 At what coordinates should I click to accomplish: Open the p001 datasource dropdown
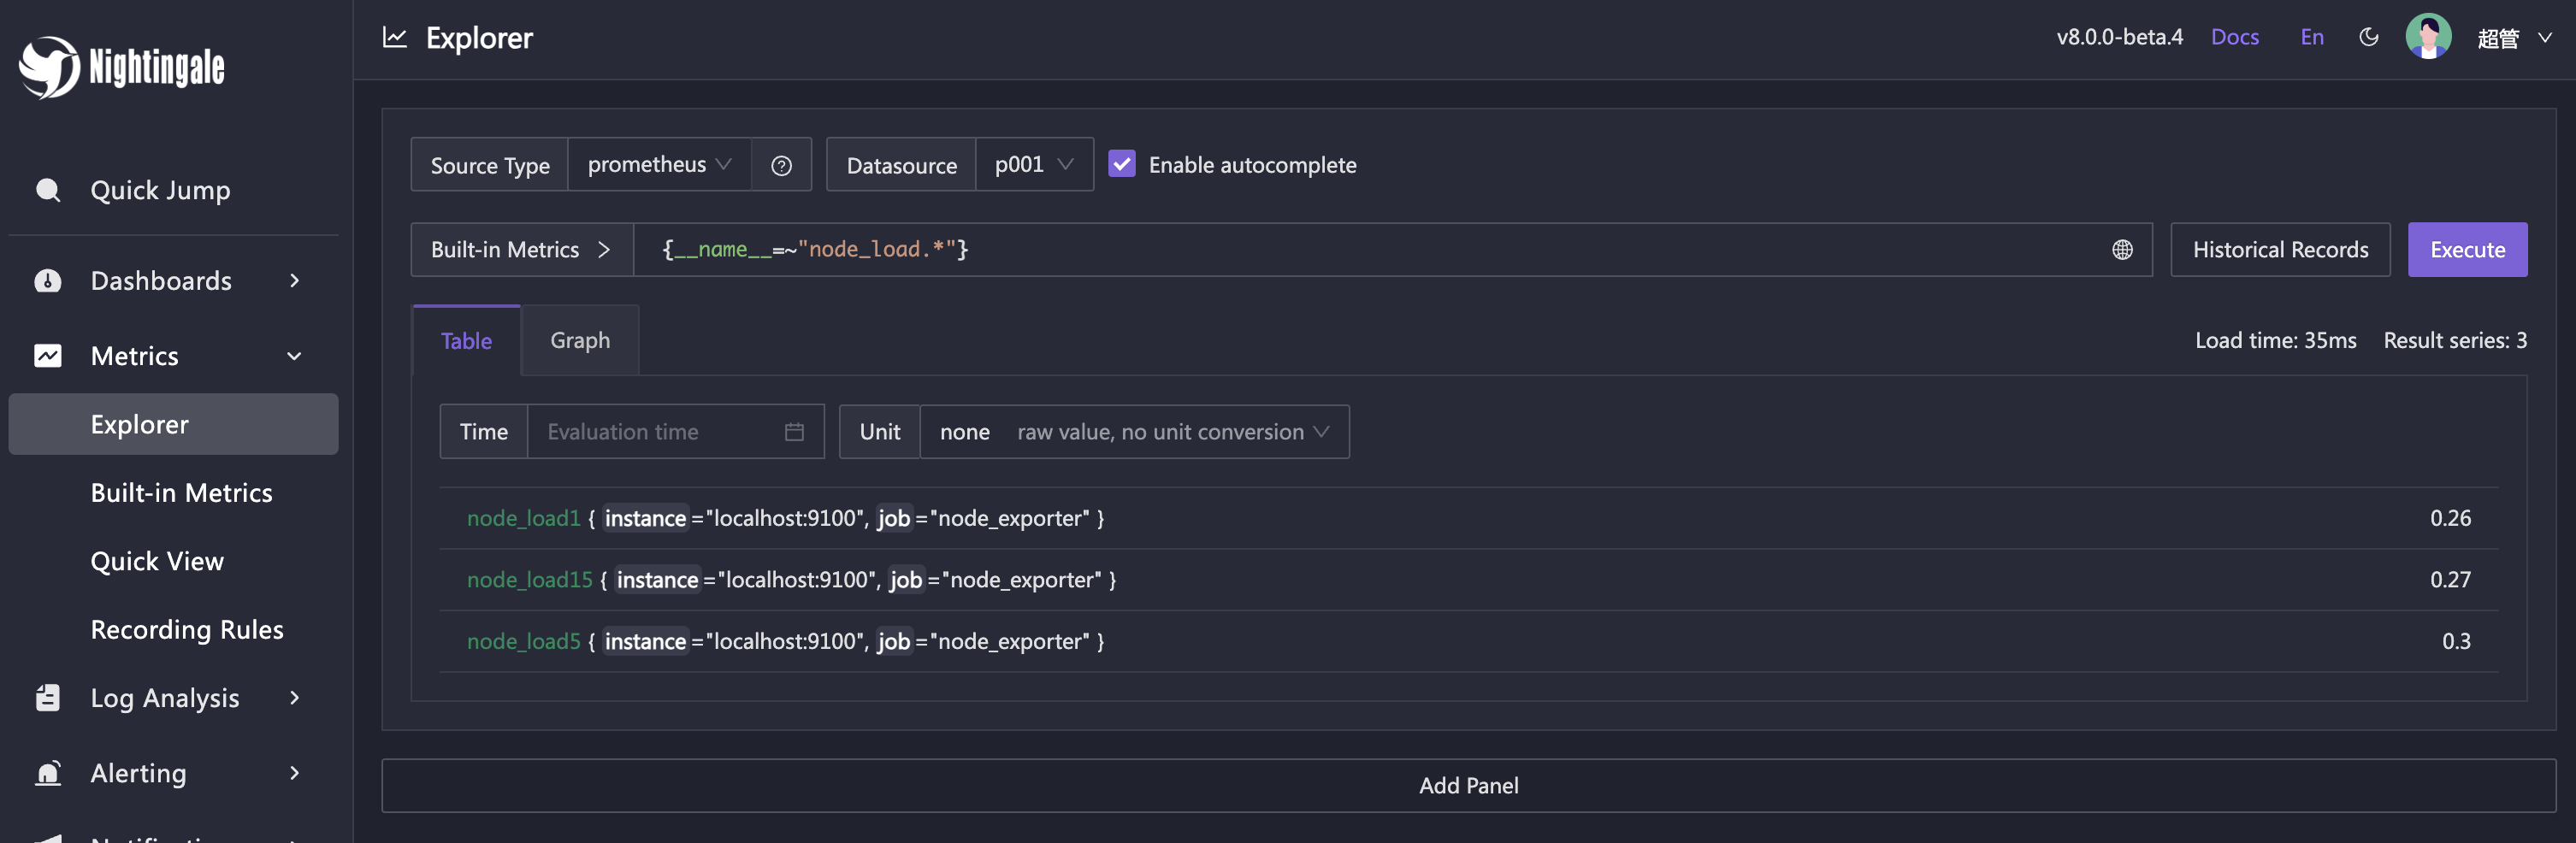pyautogui.click(x=1034, y=164)
